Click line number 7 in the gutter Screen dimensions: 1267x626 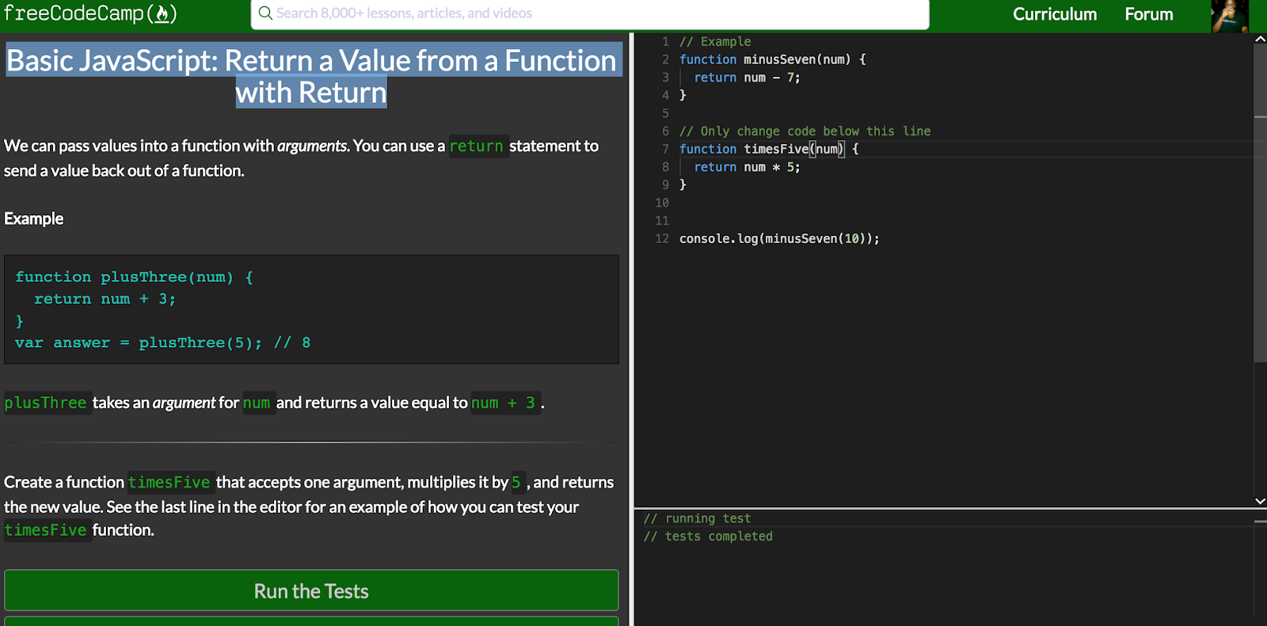pyautogui.click(x=665, y=149)
